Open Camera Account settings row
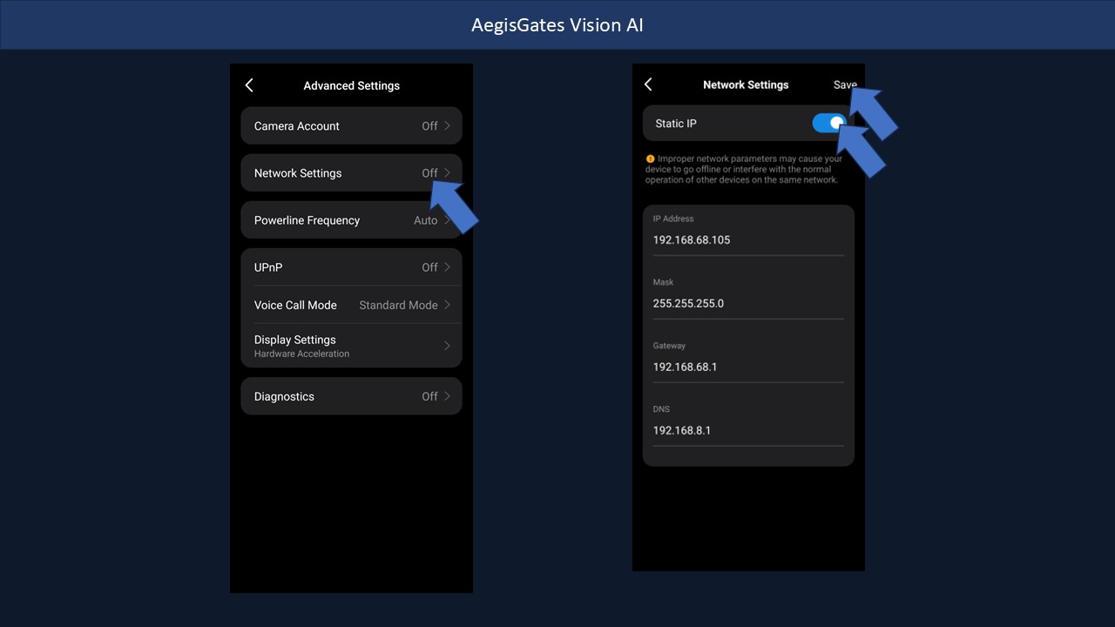This screenshot has height=627, width=1115. [351, 125]
